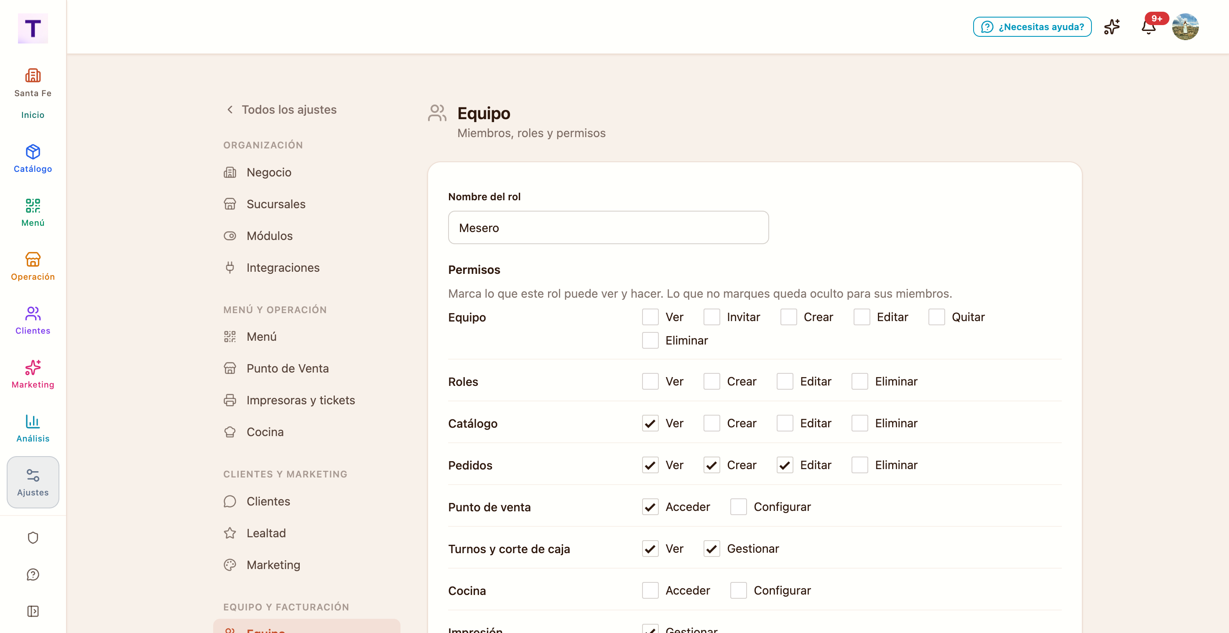Click the sparkle AI assistant icon in header

tap(1112, 27)
